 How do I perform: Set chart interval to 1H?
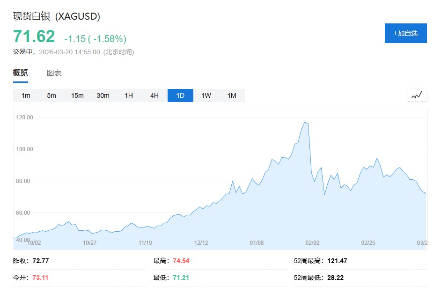click(x=129, y=95)
